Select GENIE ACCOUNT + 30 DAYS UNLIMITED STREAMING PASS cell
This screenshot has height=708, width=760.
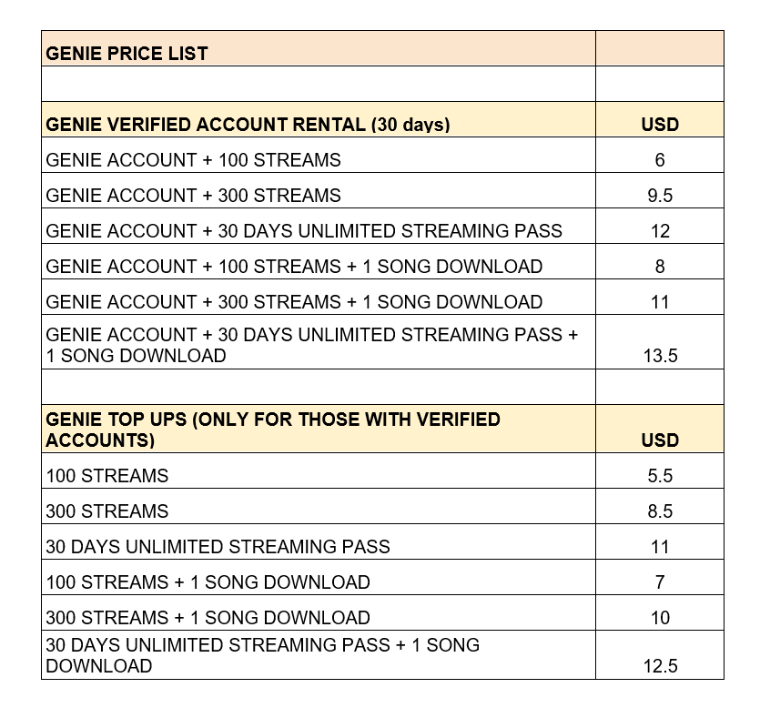[x=304, y=231]
